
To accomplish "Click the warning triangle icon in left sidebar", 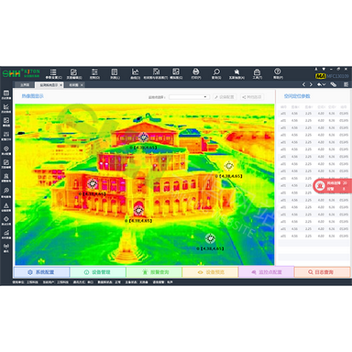I will (x=6, y=205).
